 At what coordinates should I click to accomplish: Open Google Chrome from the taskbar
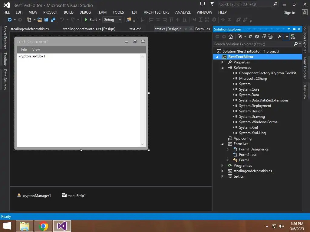pyautogui.click(x=43, y=226)
